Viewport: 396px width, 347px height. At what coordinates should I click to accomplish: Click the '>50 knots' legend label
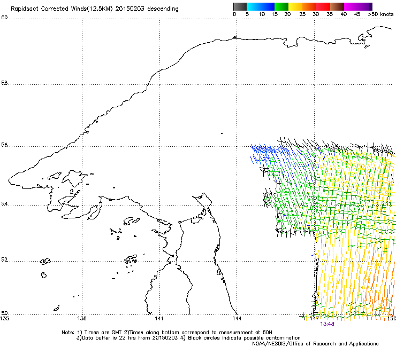pos(380,14)
